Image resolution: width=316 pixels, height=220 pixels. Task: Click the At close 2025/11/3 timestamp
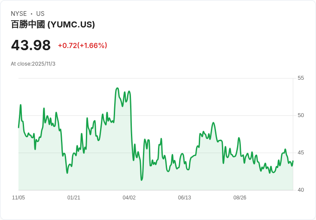click(x=33, y=64)
